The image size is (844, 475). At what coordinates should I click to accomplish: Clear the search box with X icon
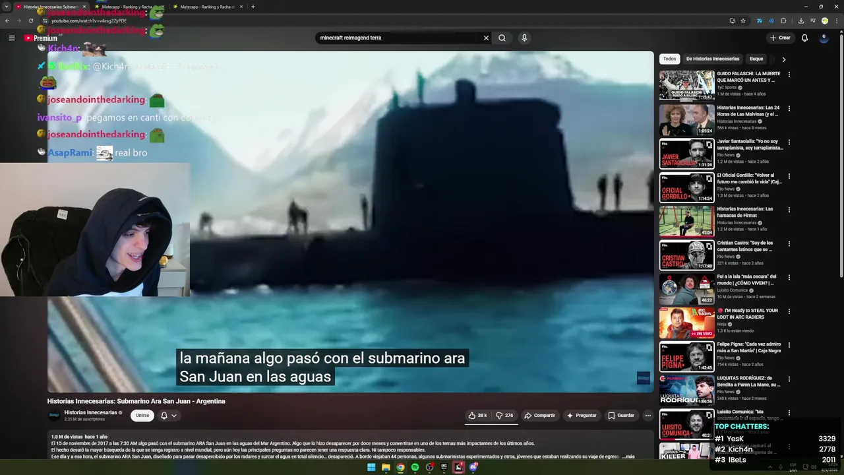(486, 38)
